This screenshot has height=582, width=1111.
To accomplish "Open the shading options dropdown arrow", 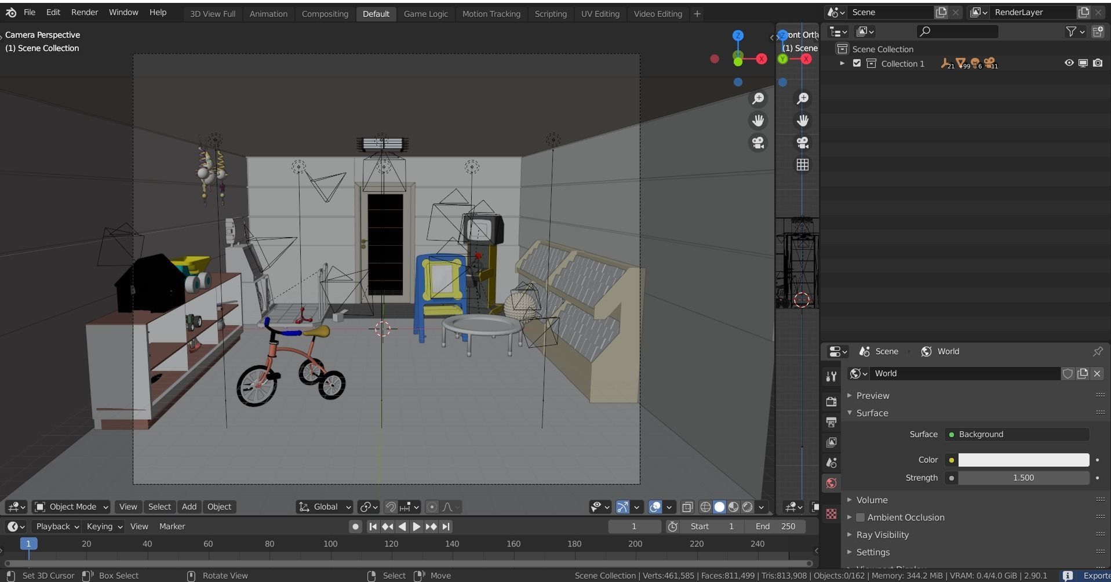I will tap(762, 507).
